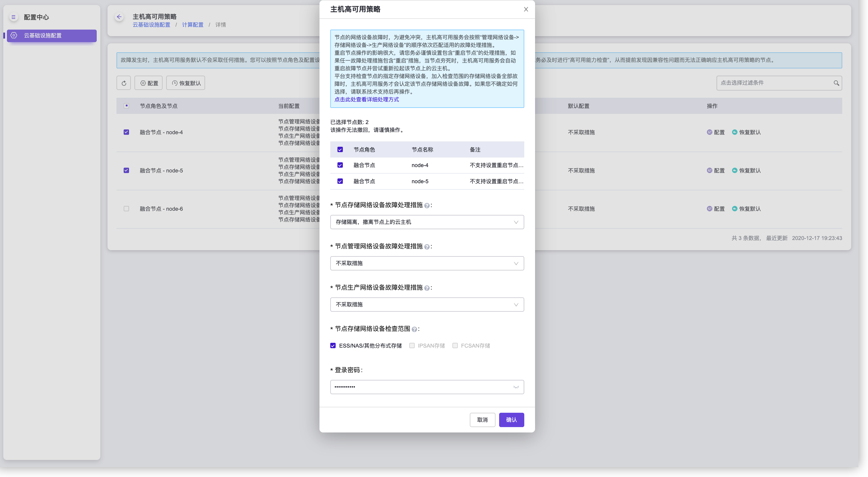The image size is (868, 477).
Task: Check the 融合节点 - node-6 row checkbox
Action: point(126,209)
